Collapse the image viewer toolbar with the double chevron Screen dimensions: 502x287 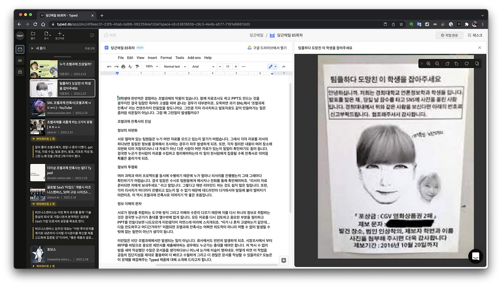tap(421, 64)
